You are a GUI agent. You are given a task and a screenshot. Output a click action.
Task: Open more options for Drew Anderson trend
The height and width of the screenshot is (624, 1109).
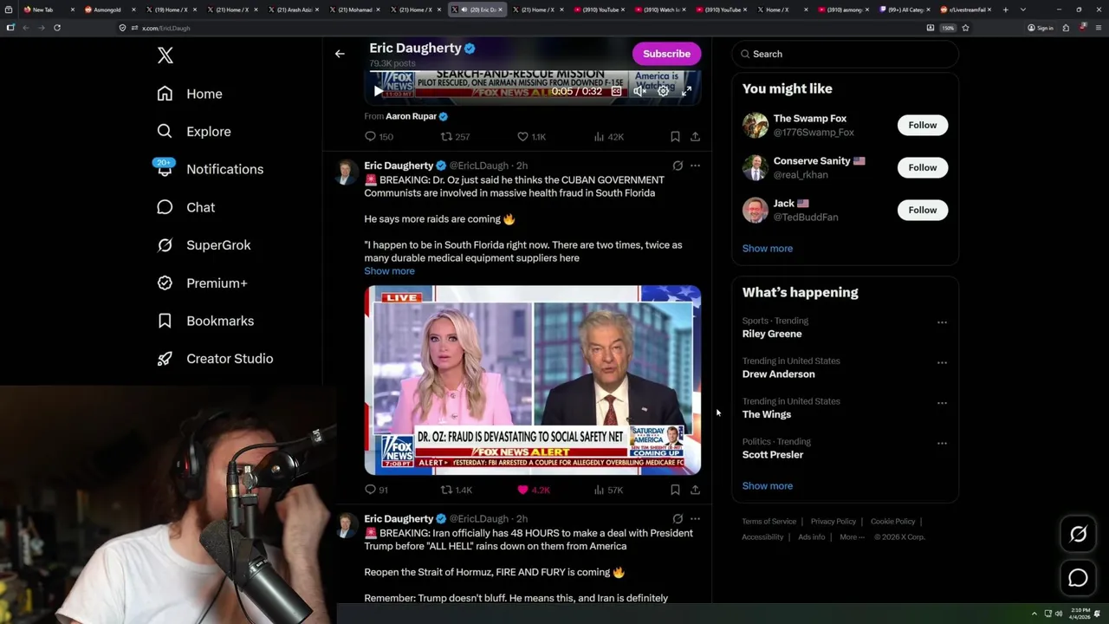coord(942,362)
